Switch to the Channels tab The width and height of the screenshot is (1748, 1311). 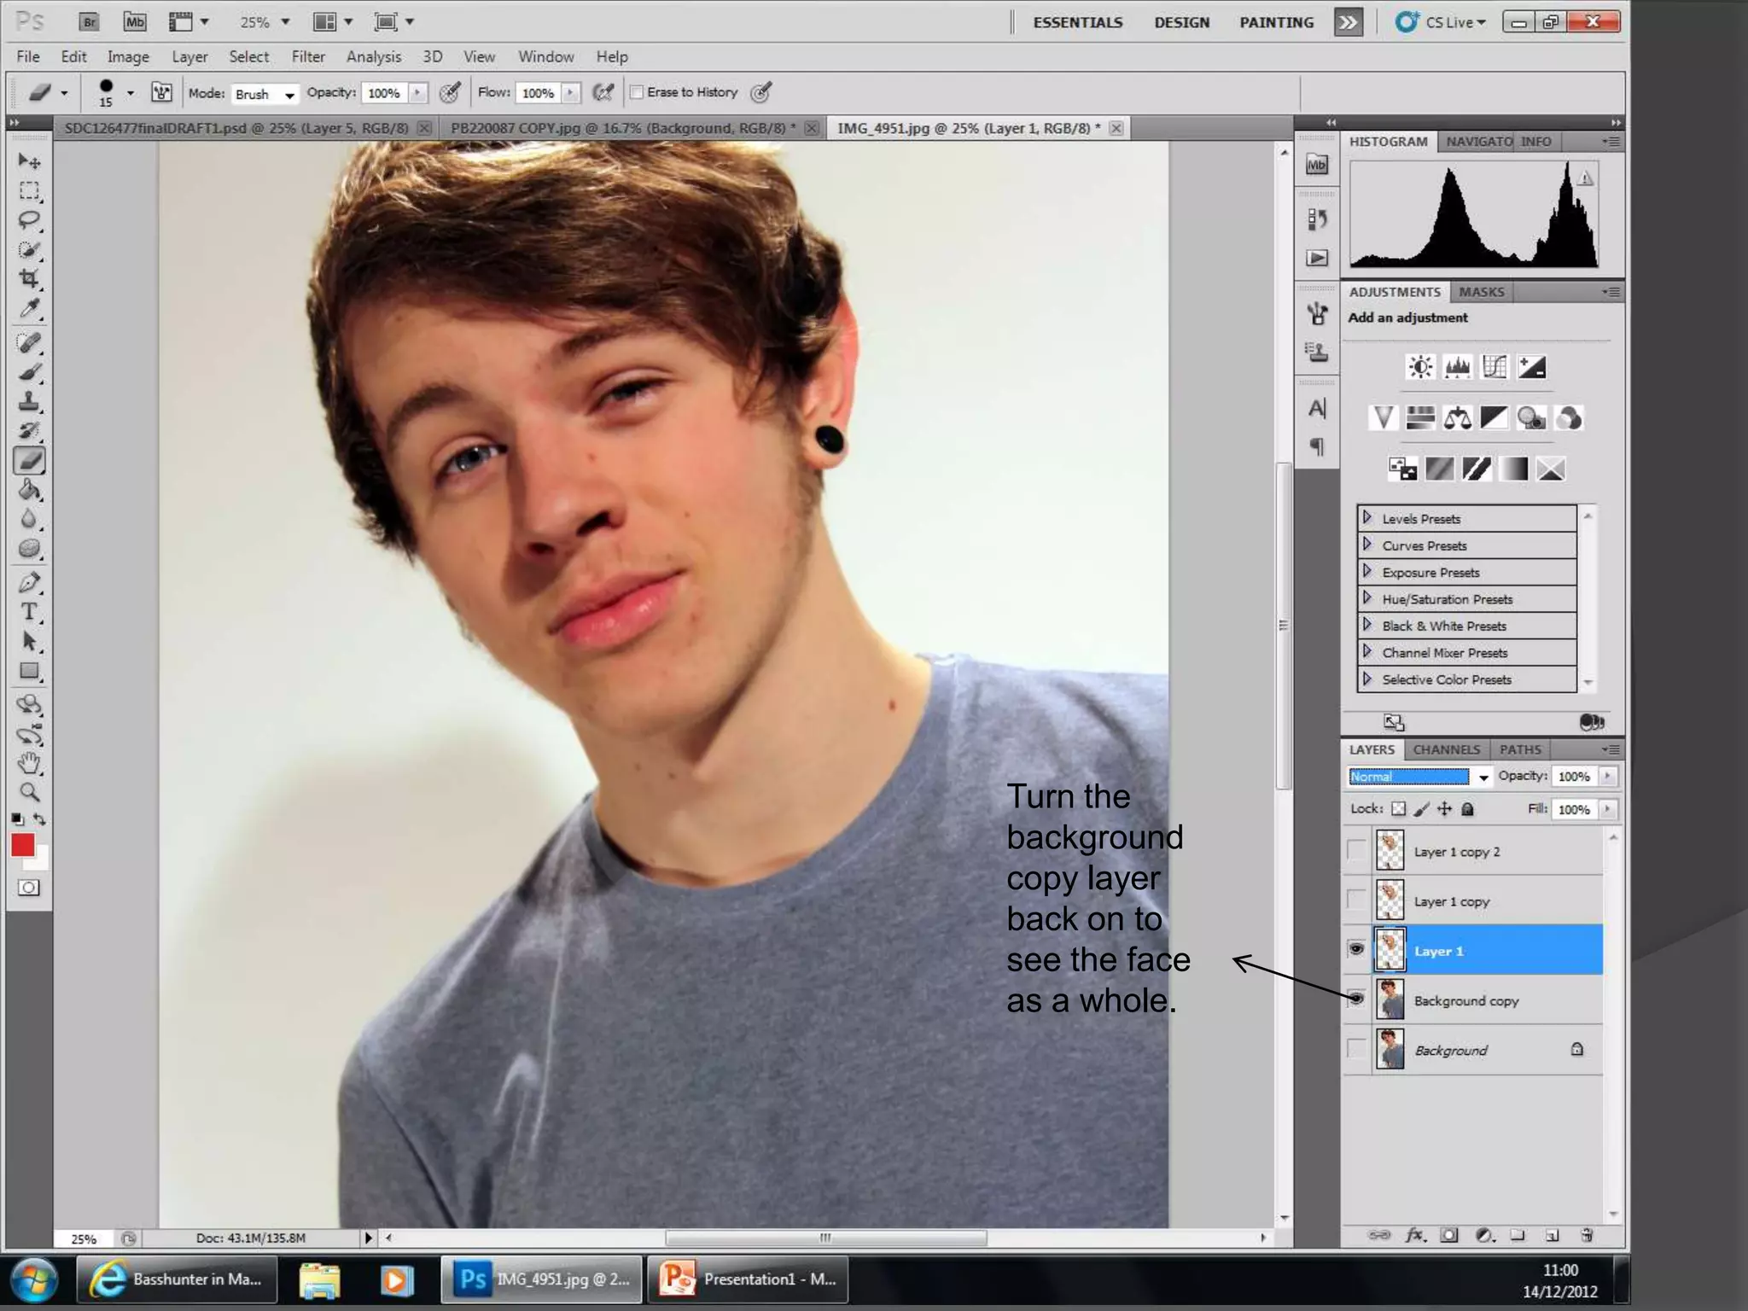click(x=1446, y=749)
